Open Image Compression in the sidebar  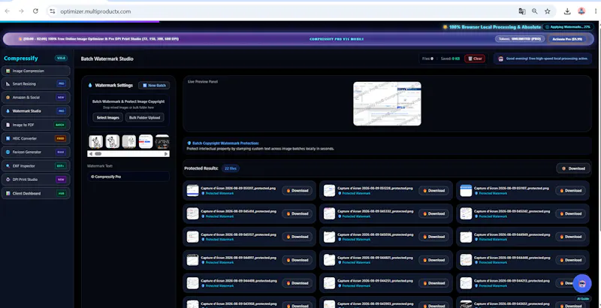click(35, 71)
